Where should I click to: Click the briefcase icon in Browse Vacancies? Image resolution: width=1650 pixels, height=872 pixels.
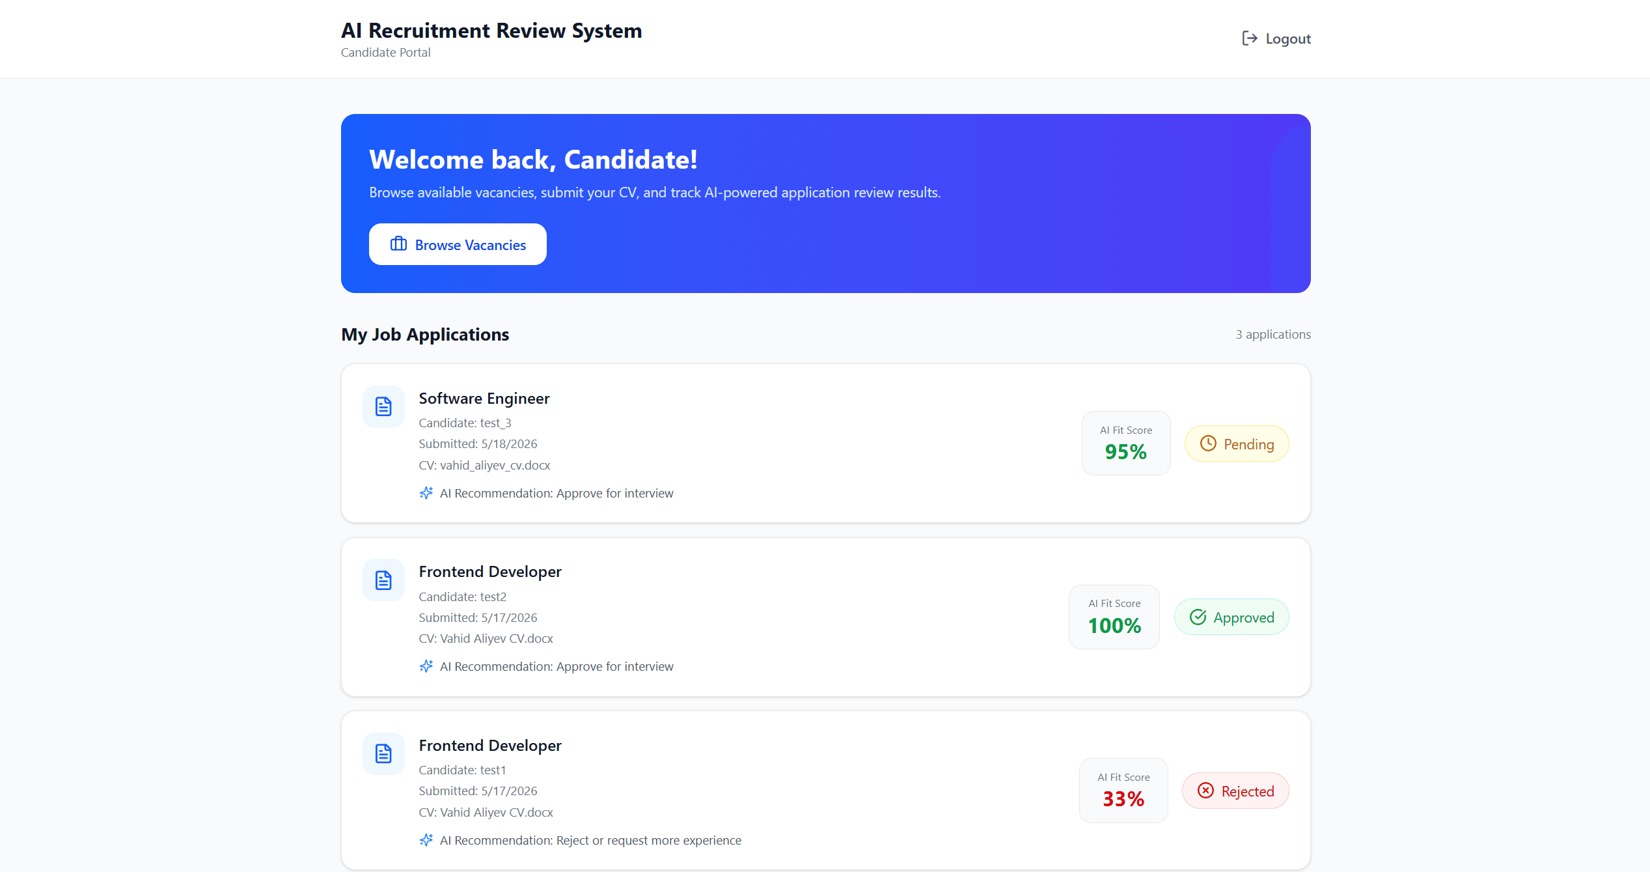tap(398, 244)
